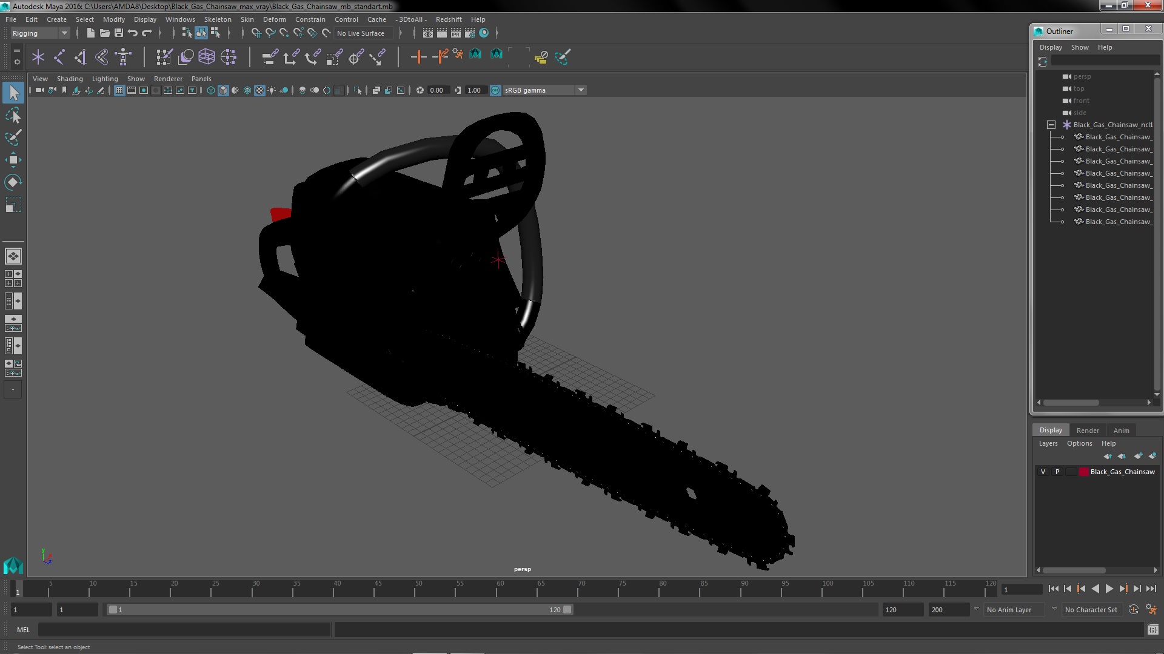This screenshot has width=1164, height=654.
Task: Click the Parent Constraint shelf icon
Action: [270, 57]
